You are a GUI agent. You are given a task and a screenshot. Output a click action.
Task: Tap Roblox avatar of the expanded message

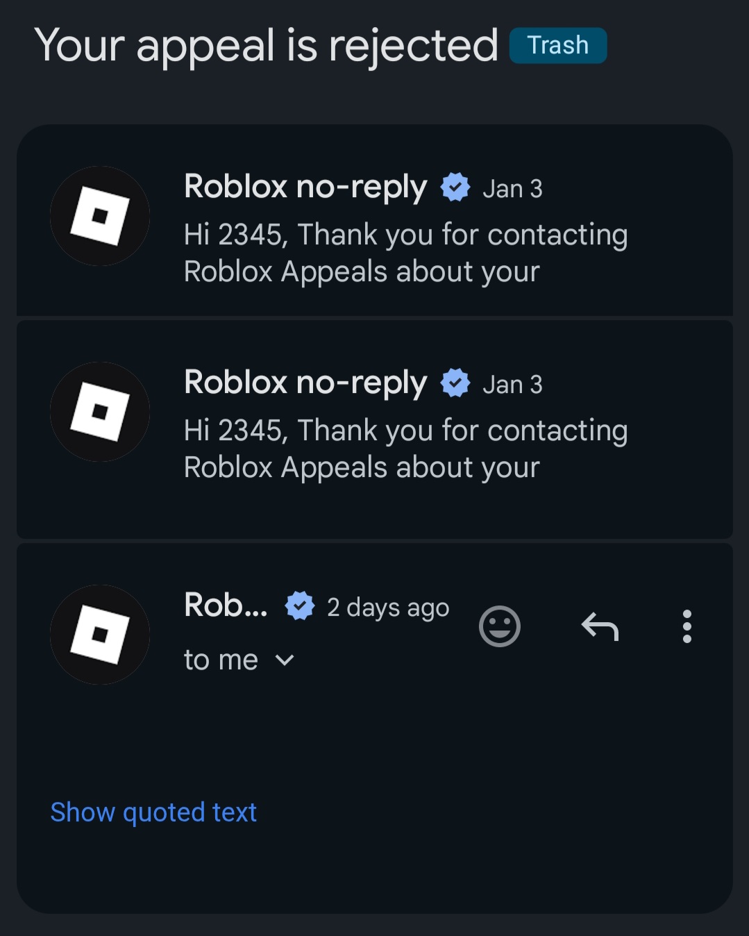[100, 635]
